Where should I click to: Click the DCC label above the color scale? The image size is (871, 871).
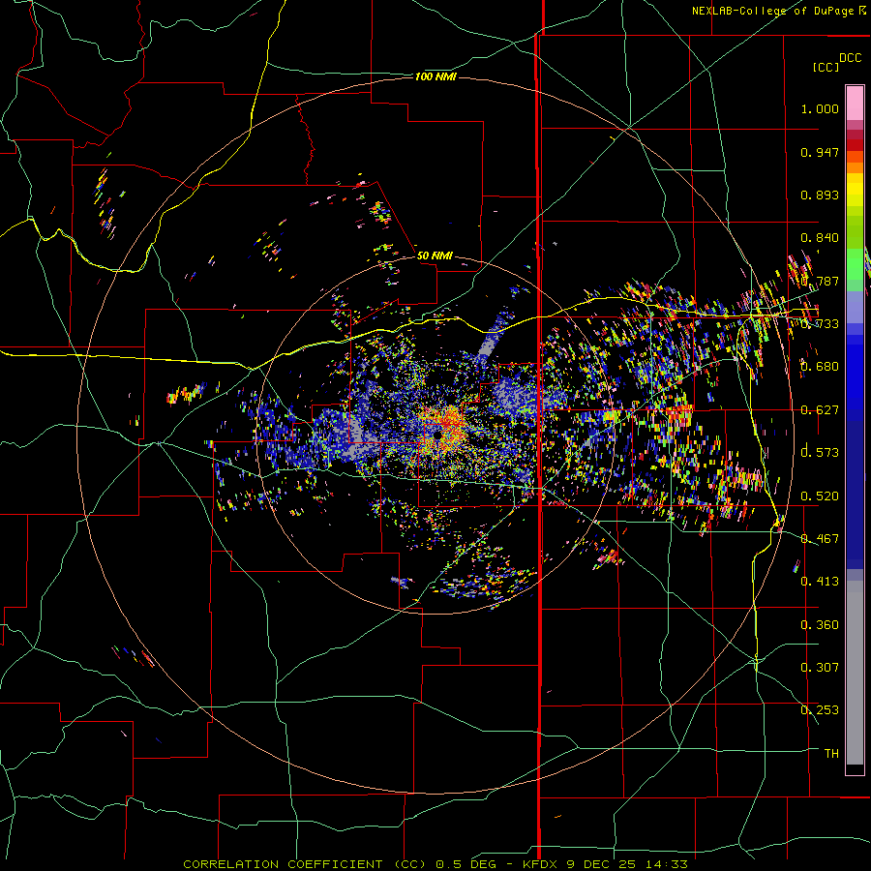[850, 58]
